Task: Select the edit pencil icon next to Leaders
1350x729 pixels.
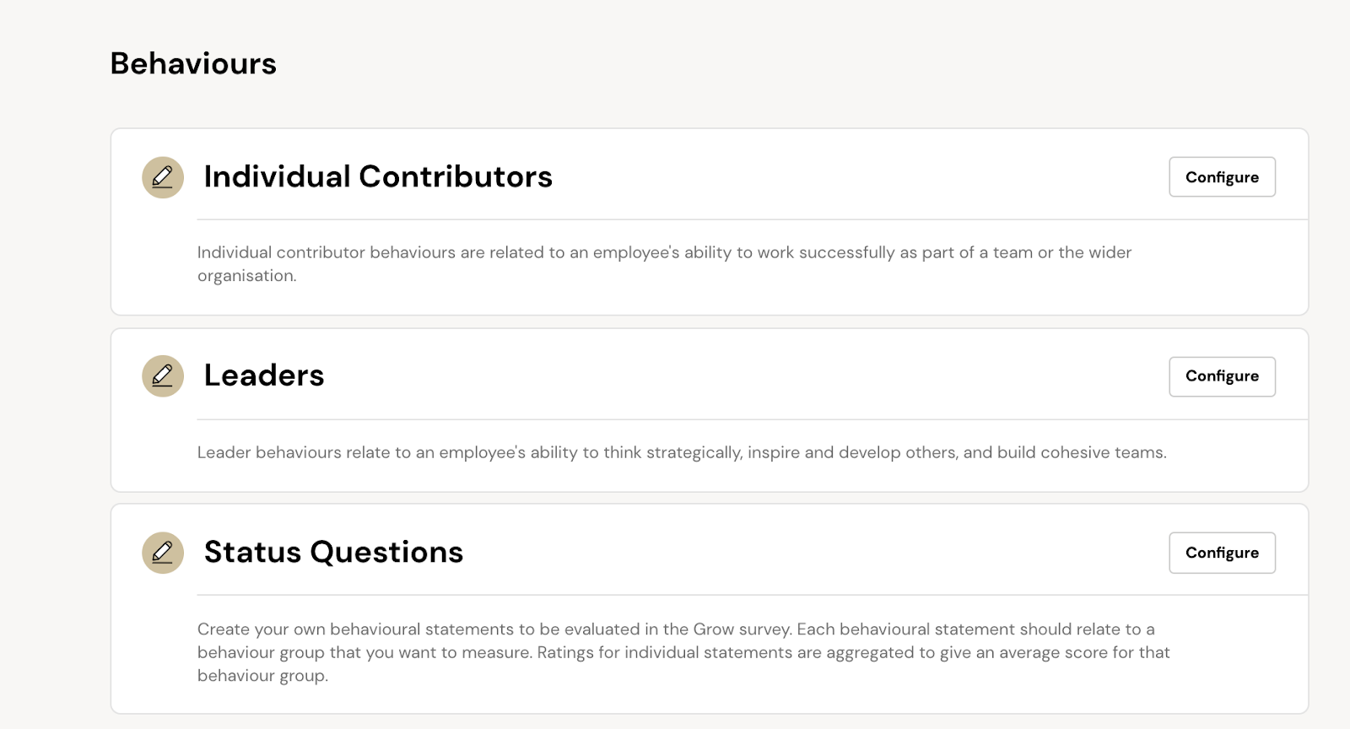Action: point(163,375)
